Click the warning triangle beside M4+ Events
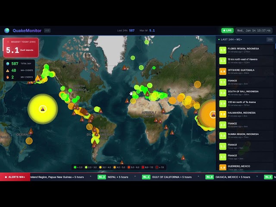This screenshot has height=207, width=276. (x=8, y=71)
